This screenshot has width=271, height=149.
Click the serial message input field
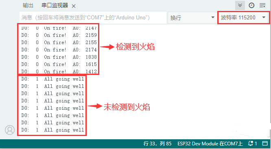click(x=93, y=17)
